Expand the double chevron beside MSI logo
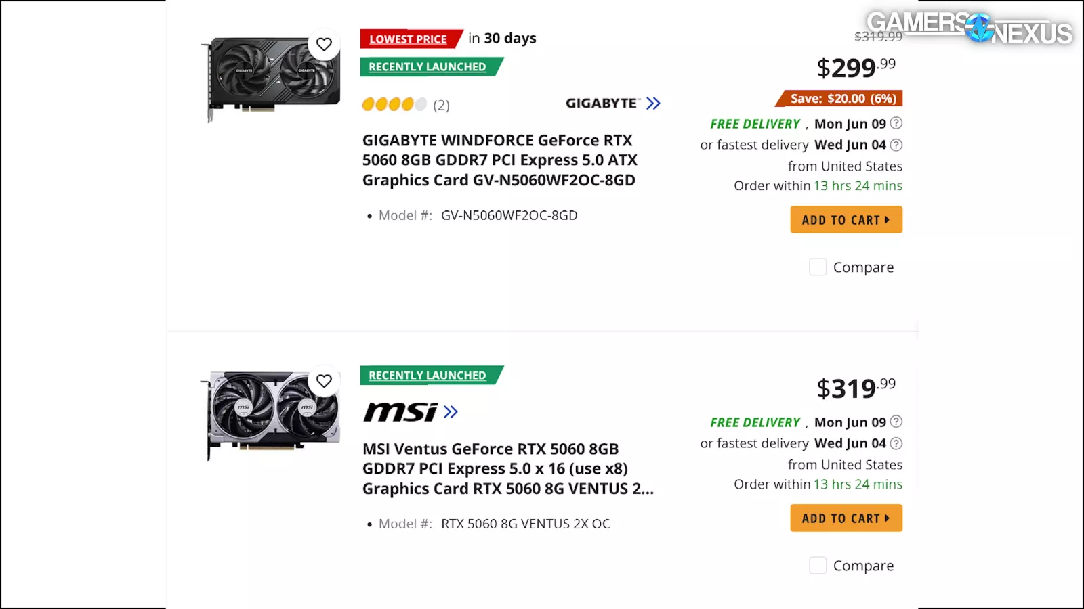The height and width of the screenshot is (609, 1084). [451, 411]
